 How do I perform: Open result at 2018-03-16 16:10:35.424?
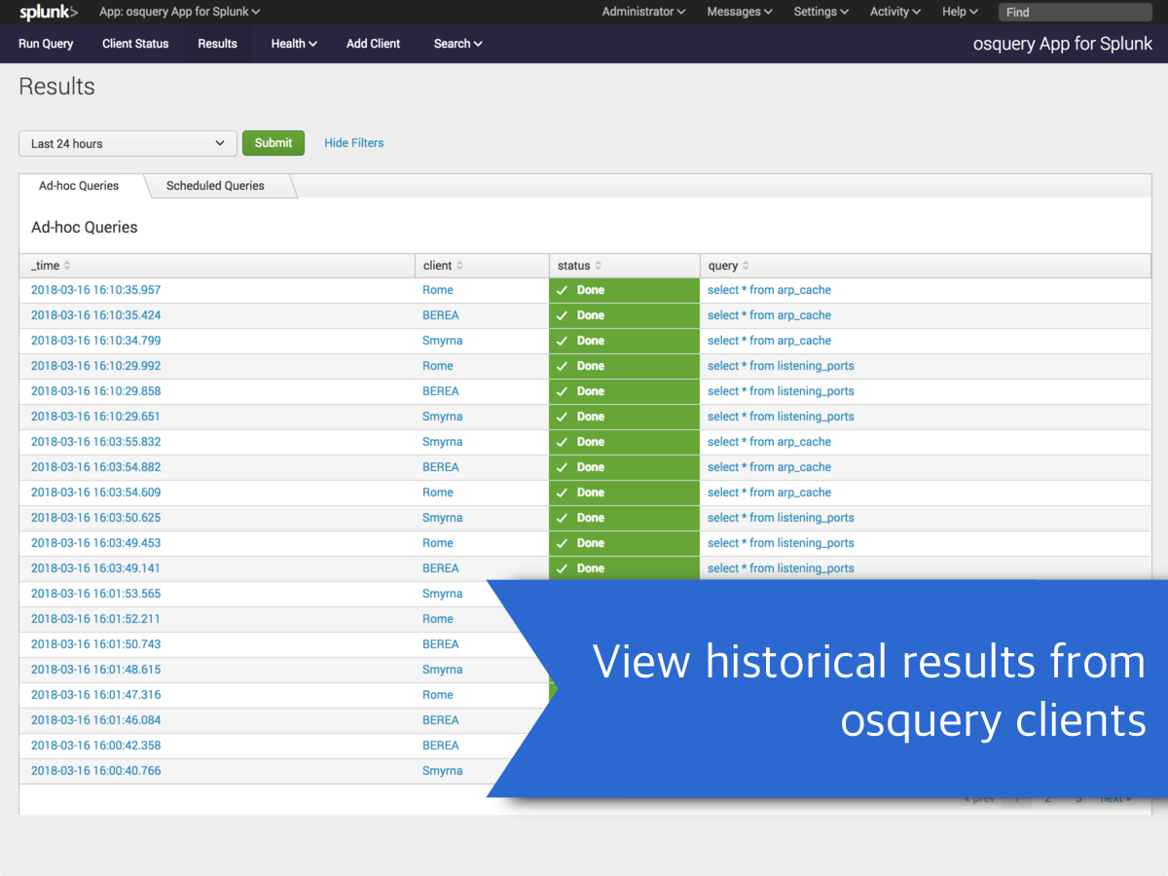click(x=96, y=315)
